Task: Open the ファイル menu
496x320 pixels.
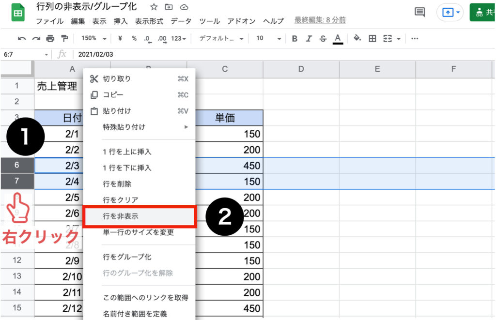Action: tap(50, 21)
